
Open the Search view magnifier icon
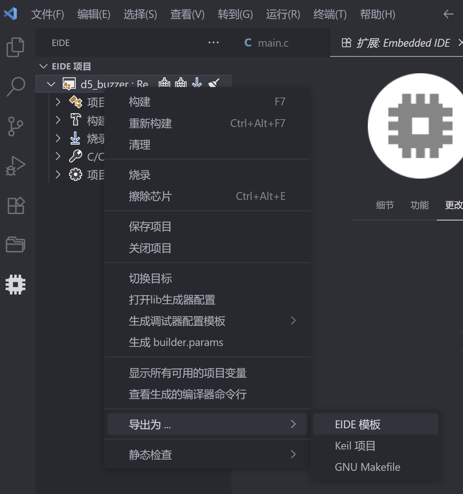15,86
